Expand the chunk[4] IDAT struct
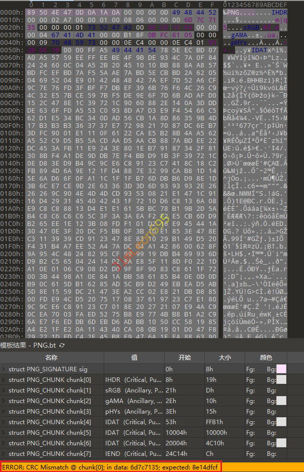Viewport: 304px width, 472px height. click(4, 422)
